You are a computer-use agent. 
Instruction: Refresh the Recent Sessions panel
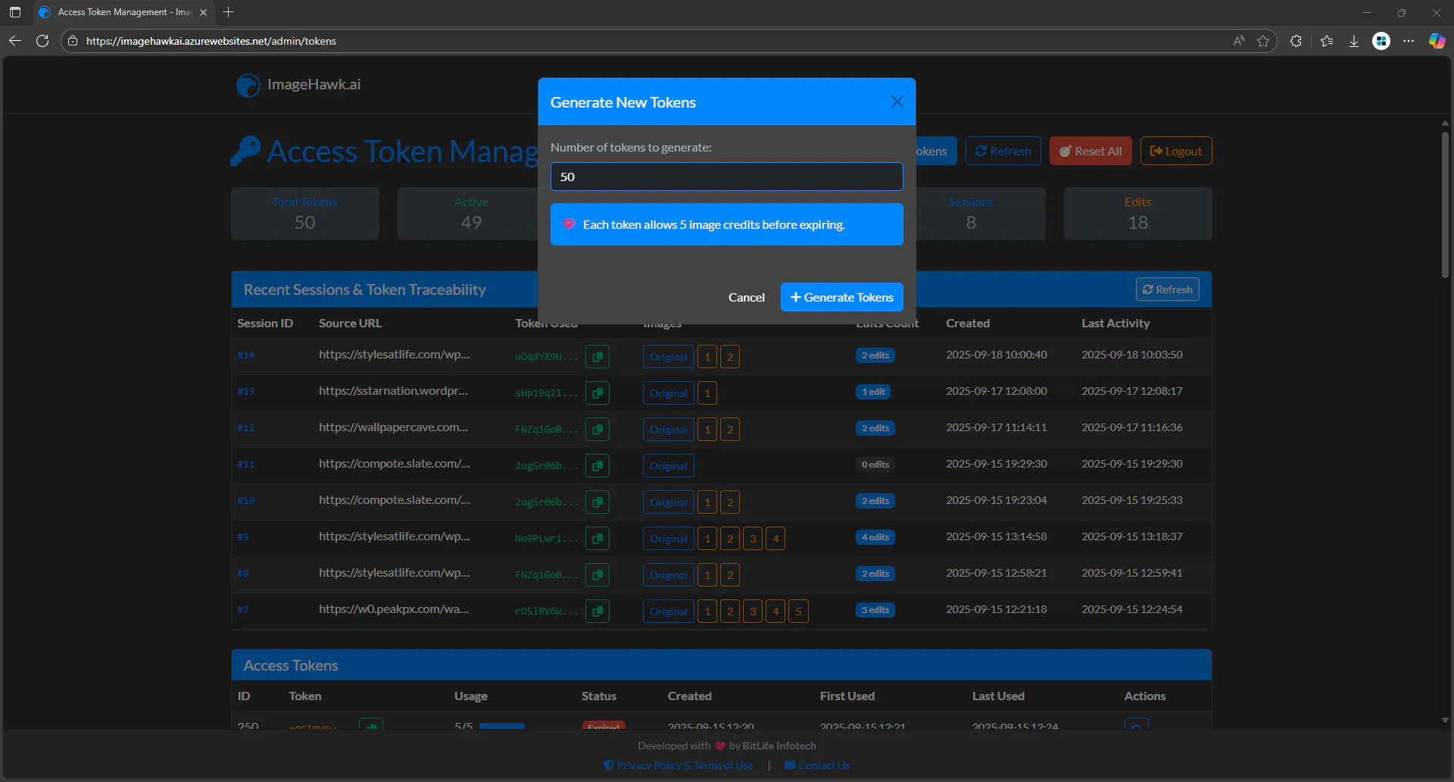pyautogui.click(x=1168, y=289)
